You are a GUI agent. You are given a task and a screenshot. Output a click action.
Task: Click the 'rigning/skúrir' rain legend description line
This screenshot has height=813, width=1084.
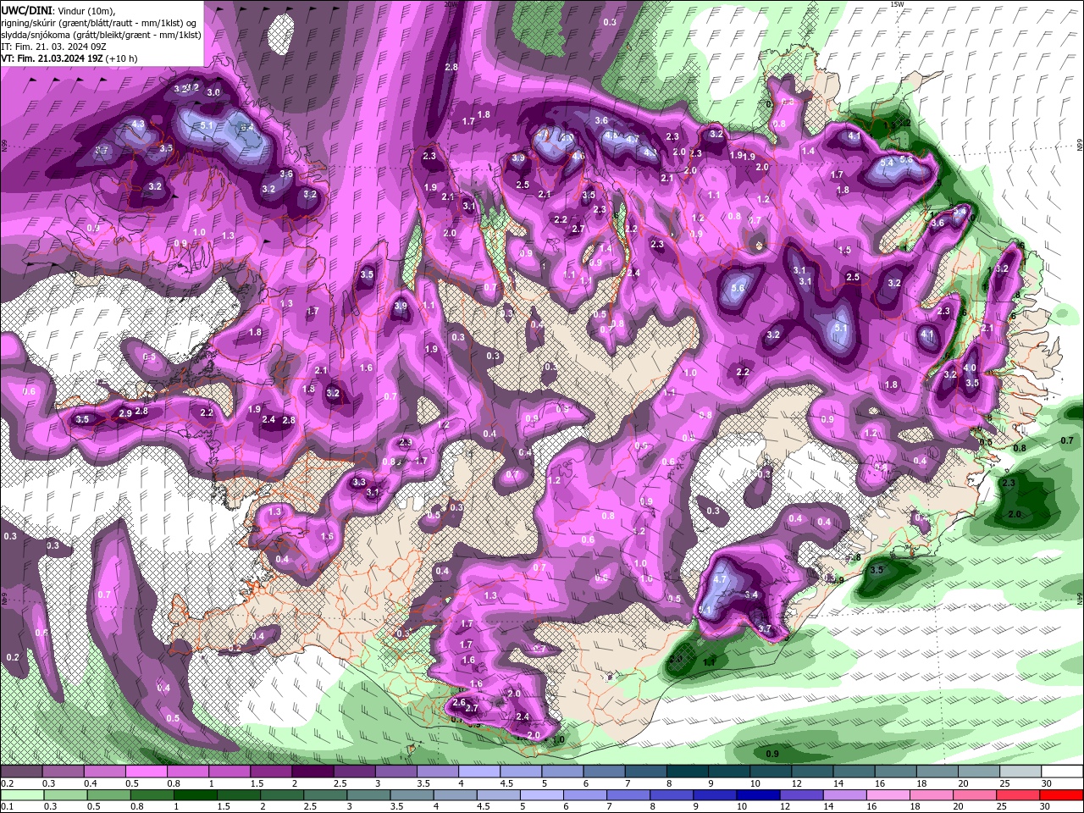point(99,22)
